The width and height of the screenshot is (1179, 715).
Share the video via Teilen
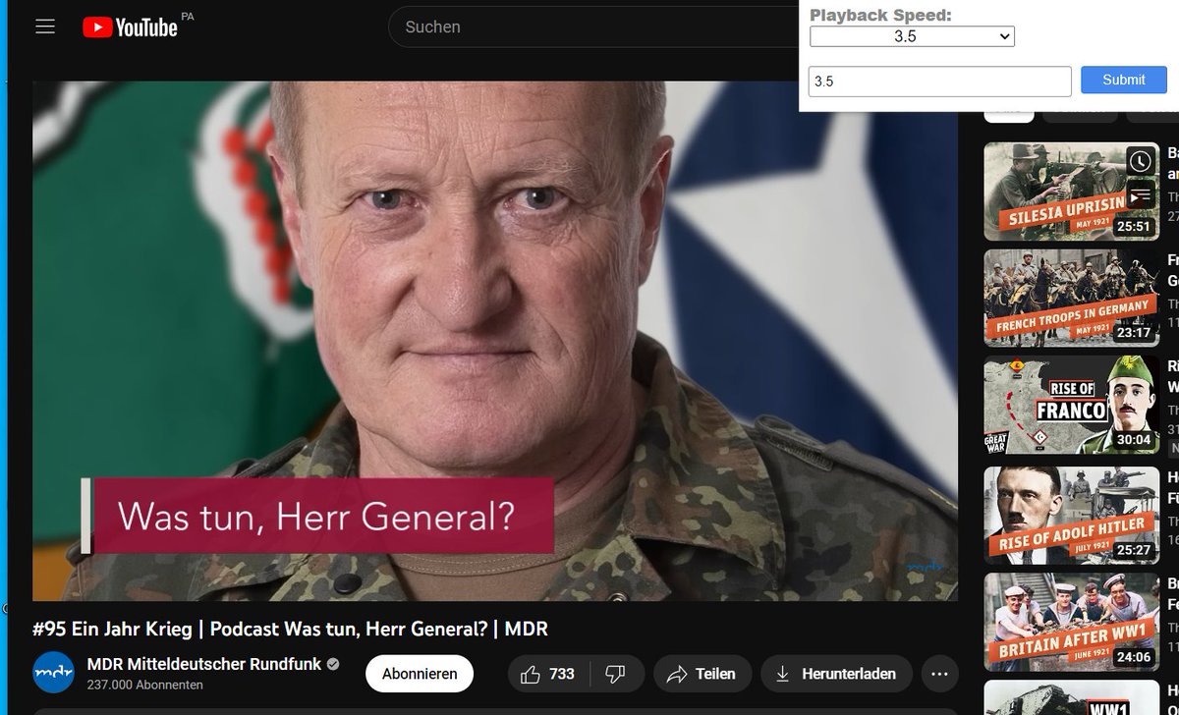(x=702, y=674)
